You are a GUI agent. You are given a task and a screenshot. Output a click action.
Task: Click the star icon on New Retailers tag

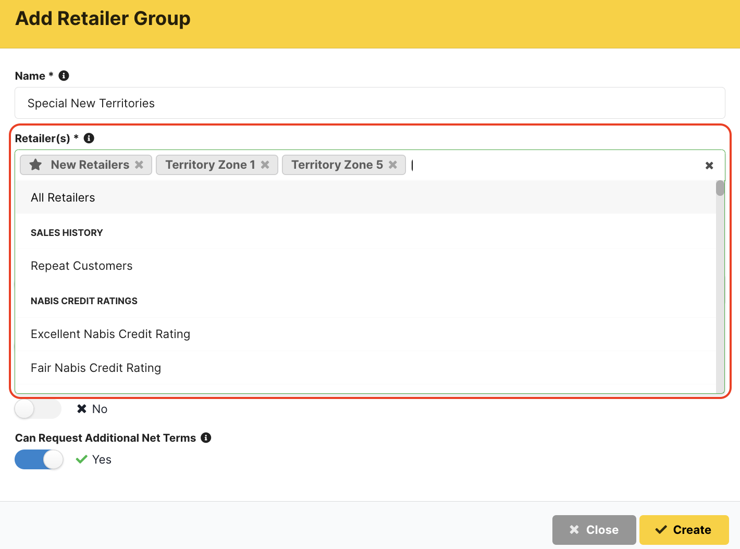(36, 165)
